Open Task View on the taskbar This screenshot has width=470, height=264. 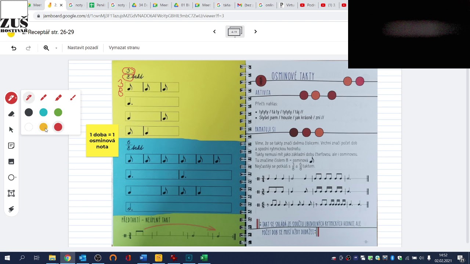37,258
